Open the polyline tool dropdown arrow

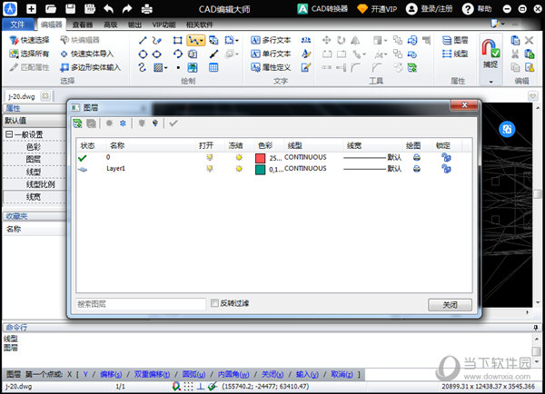pyautogui.click(x=202, y=41)
